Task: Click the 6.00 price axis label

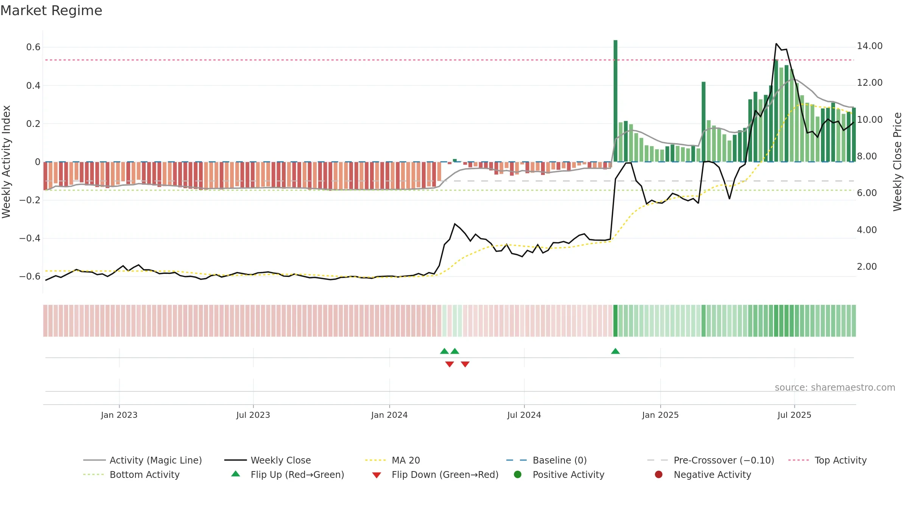Action: 867,193
